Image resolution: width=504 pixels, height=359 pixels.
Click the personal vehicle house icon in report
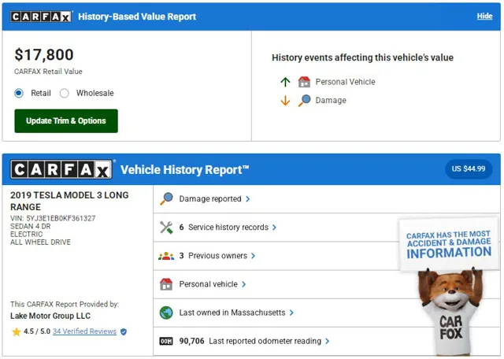coord(166,284)
